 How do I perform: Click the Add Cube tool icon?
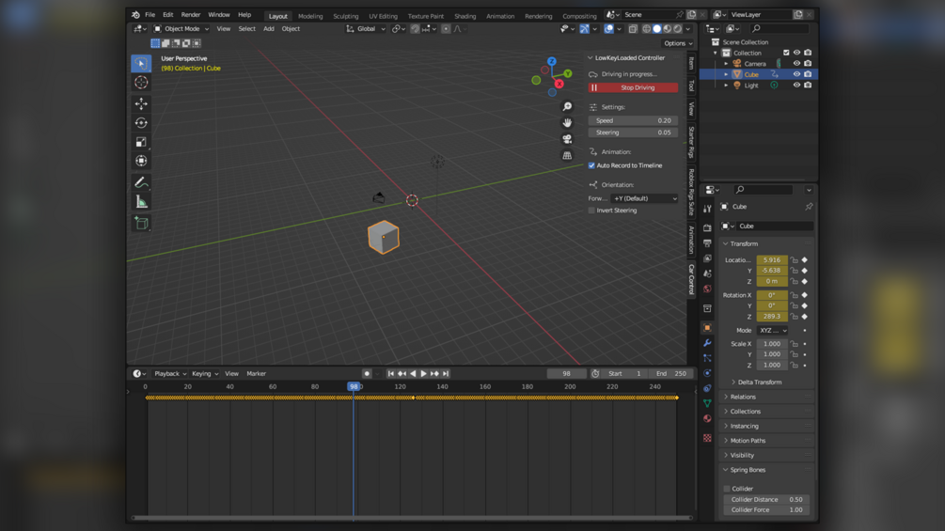[141, 223]
